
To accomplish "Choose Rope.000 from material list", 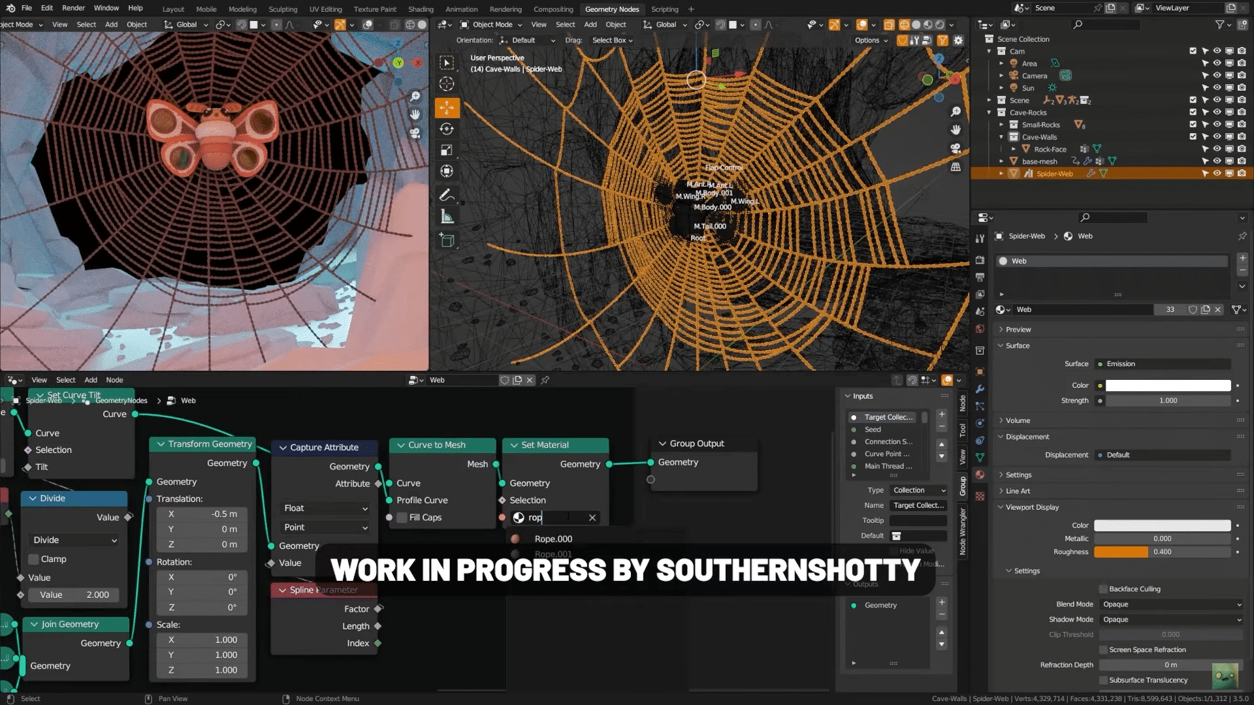I will coord(553,539).
